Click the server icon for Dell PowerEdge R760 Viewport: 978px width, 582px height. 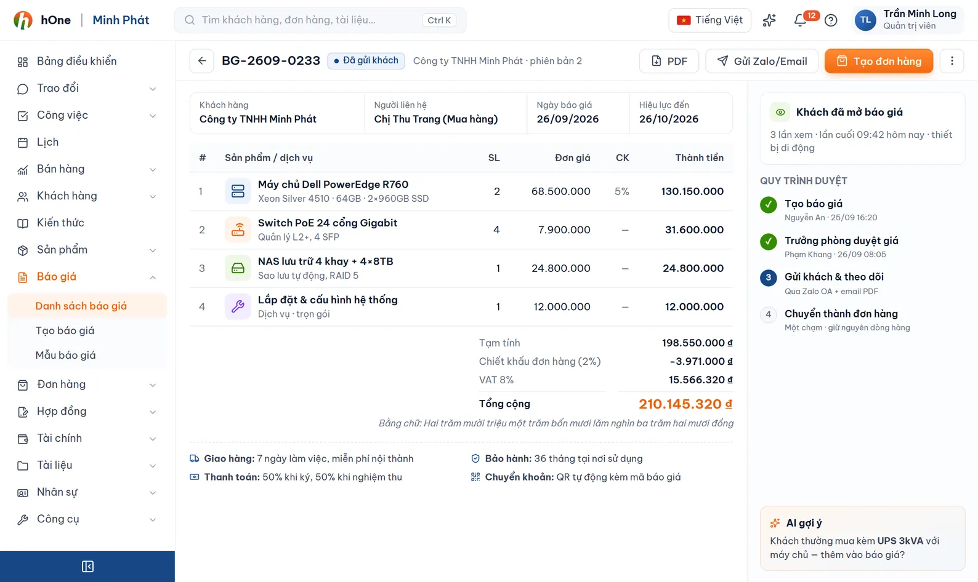click(x=238, y=191)
